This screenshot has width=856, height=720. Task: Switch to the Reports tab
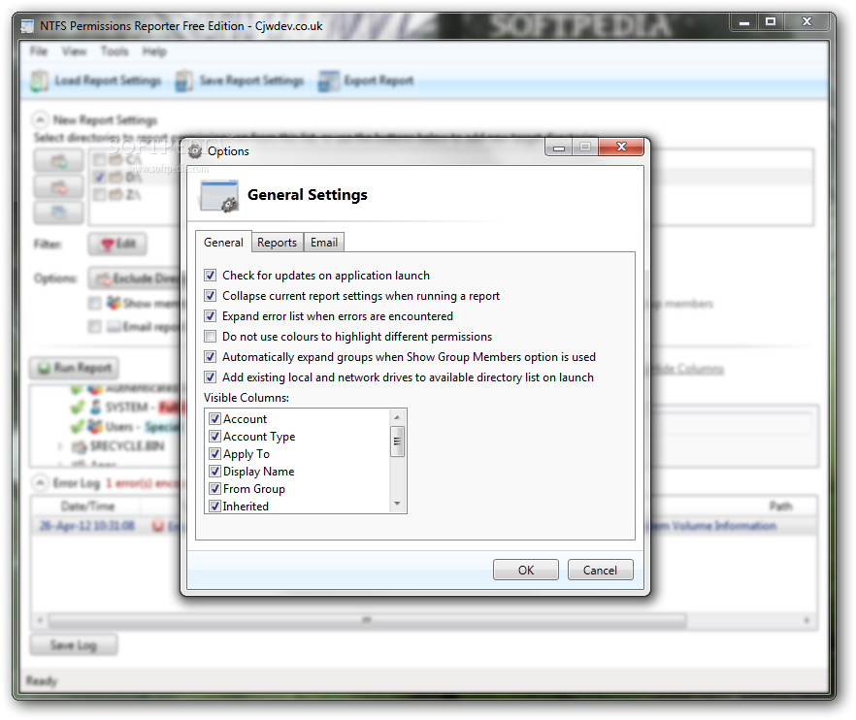pyautogui.click(x=277, y=243)
